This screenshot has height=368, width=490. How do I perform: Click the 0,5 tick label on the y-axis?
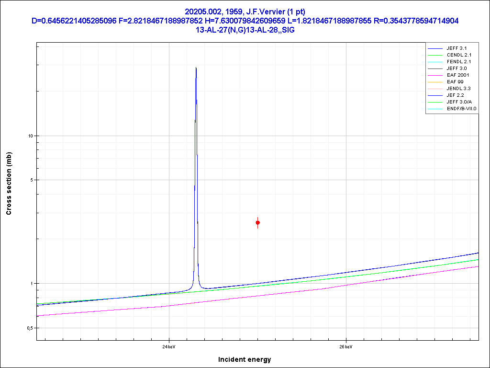[x=29, y=328]
